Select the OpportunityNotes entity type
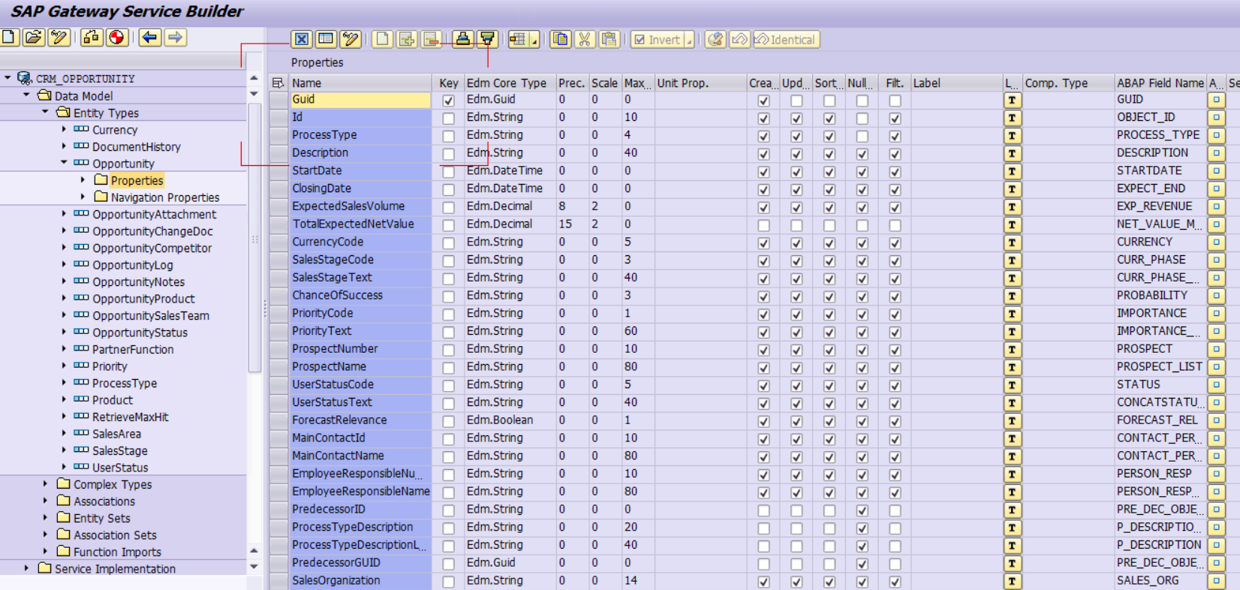Screen dimensions: 1240x590 coord(138,281)
